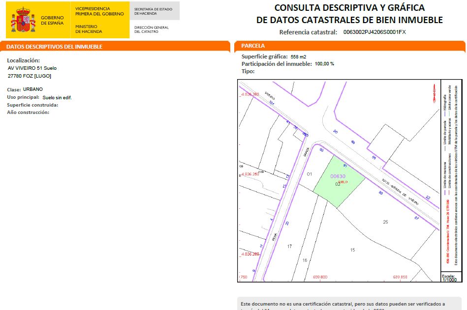This screenshot has width=467, height=310.
Task: Click cadastral reference 0063002PJ4206S0001FX
Action: pos(374,32)
